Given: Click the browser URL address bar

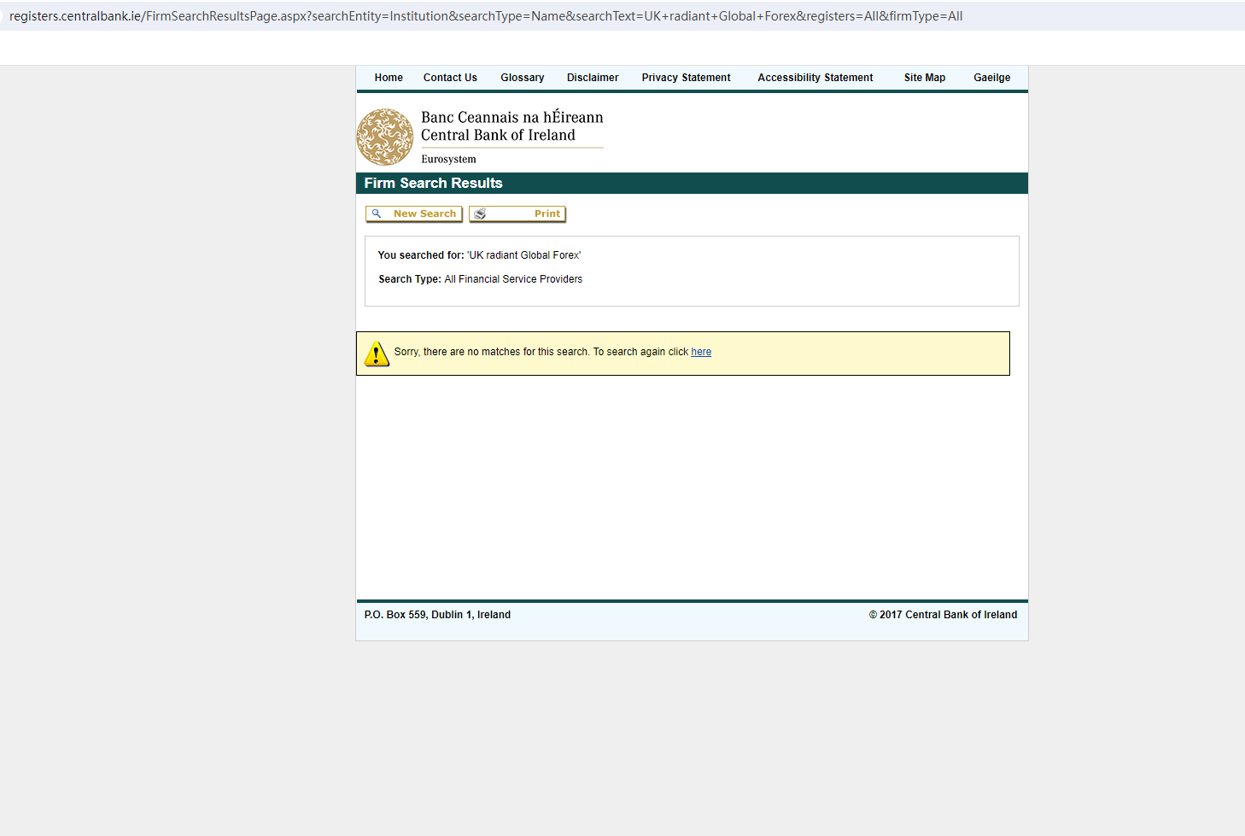Looking at the screenshot, I should [622, 16].
